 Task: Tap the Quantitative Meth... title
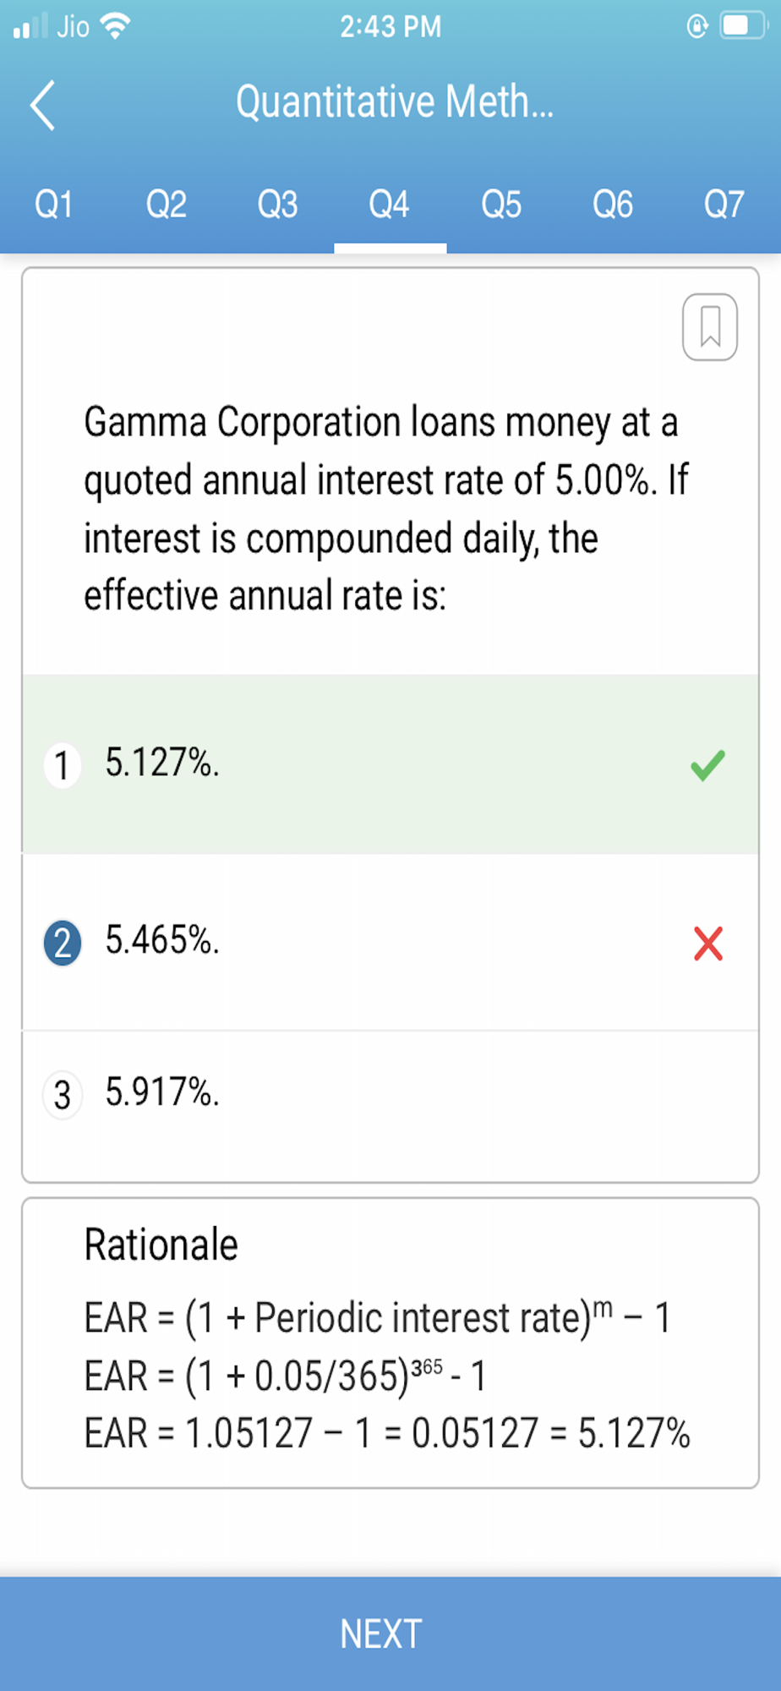pos(395,102)
